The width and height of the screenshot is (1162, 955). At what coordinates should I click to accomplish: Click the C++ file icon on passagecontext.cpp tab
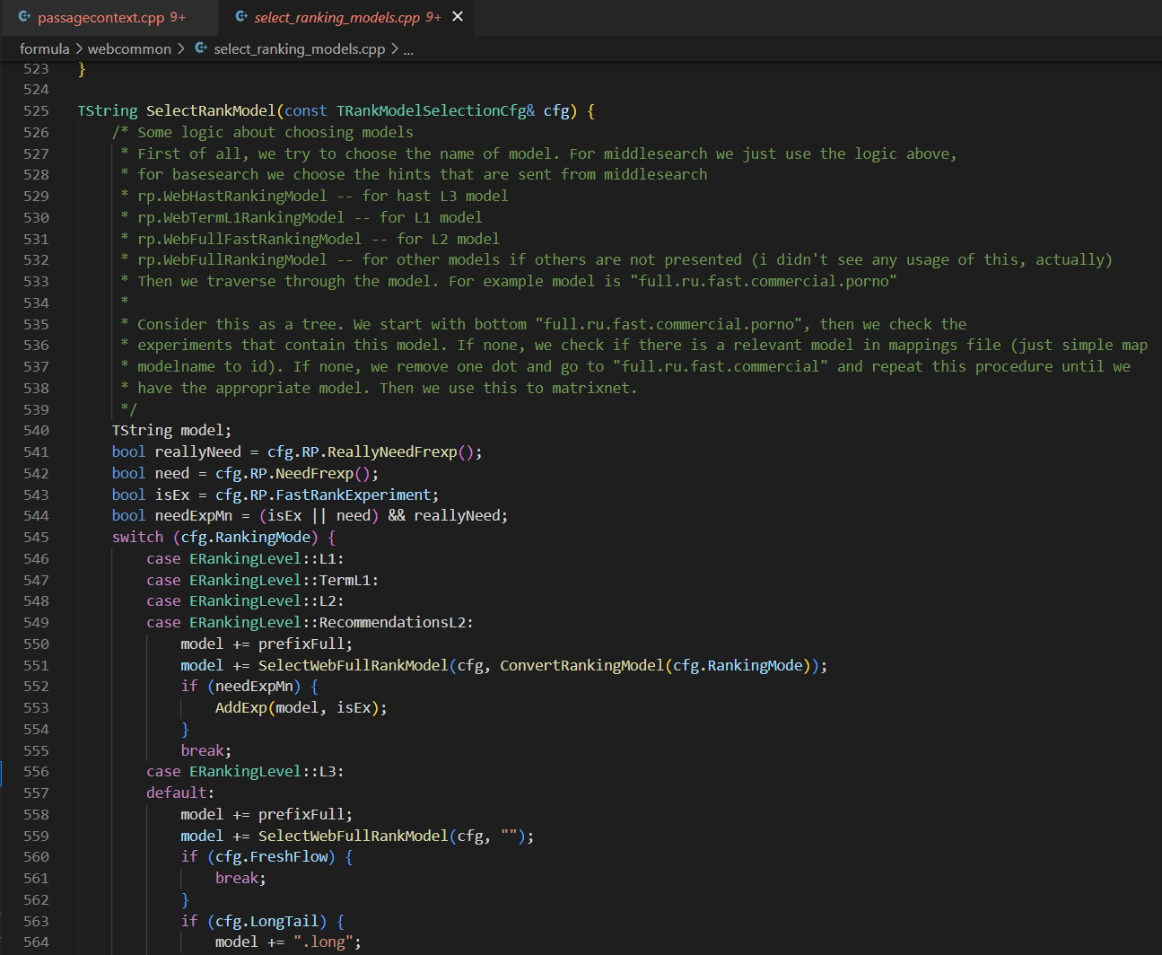[25, 16]
